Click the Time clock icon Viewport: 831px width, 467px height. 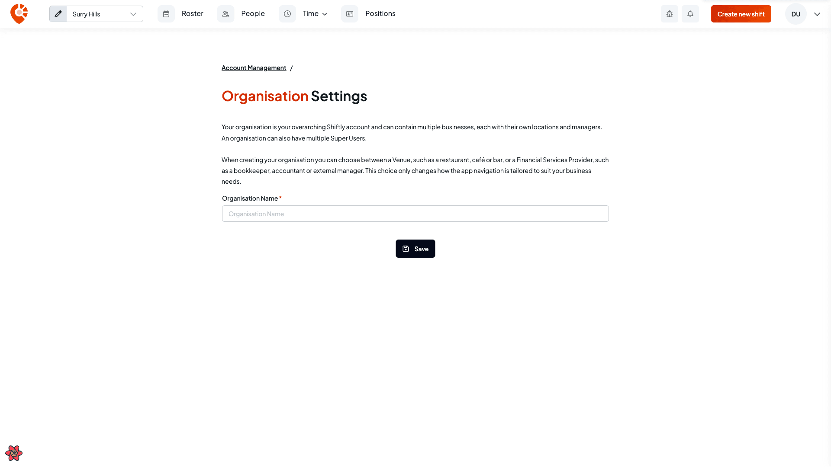click(287, 14)
